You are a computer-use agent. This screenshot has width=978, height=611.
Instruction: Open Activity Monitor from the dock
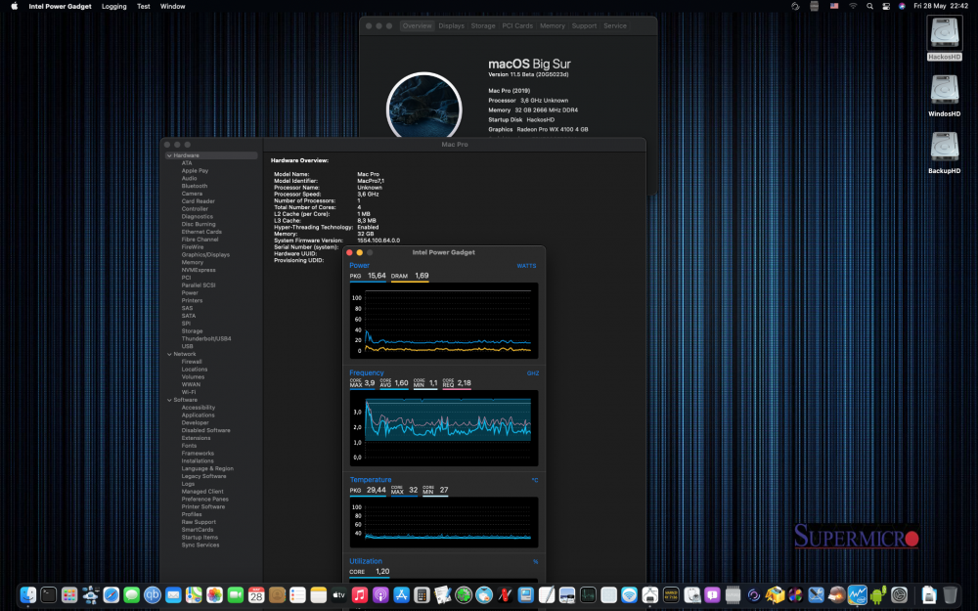pyautogui.click(x=588, y=594)
